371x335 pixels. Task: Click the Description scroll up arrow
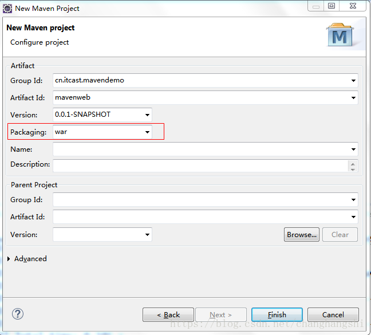pos(353,164)
